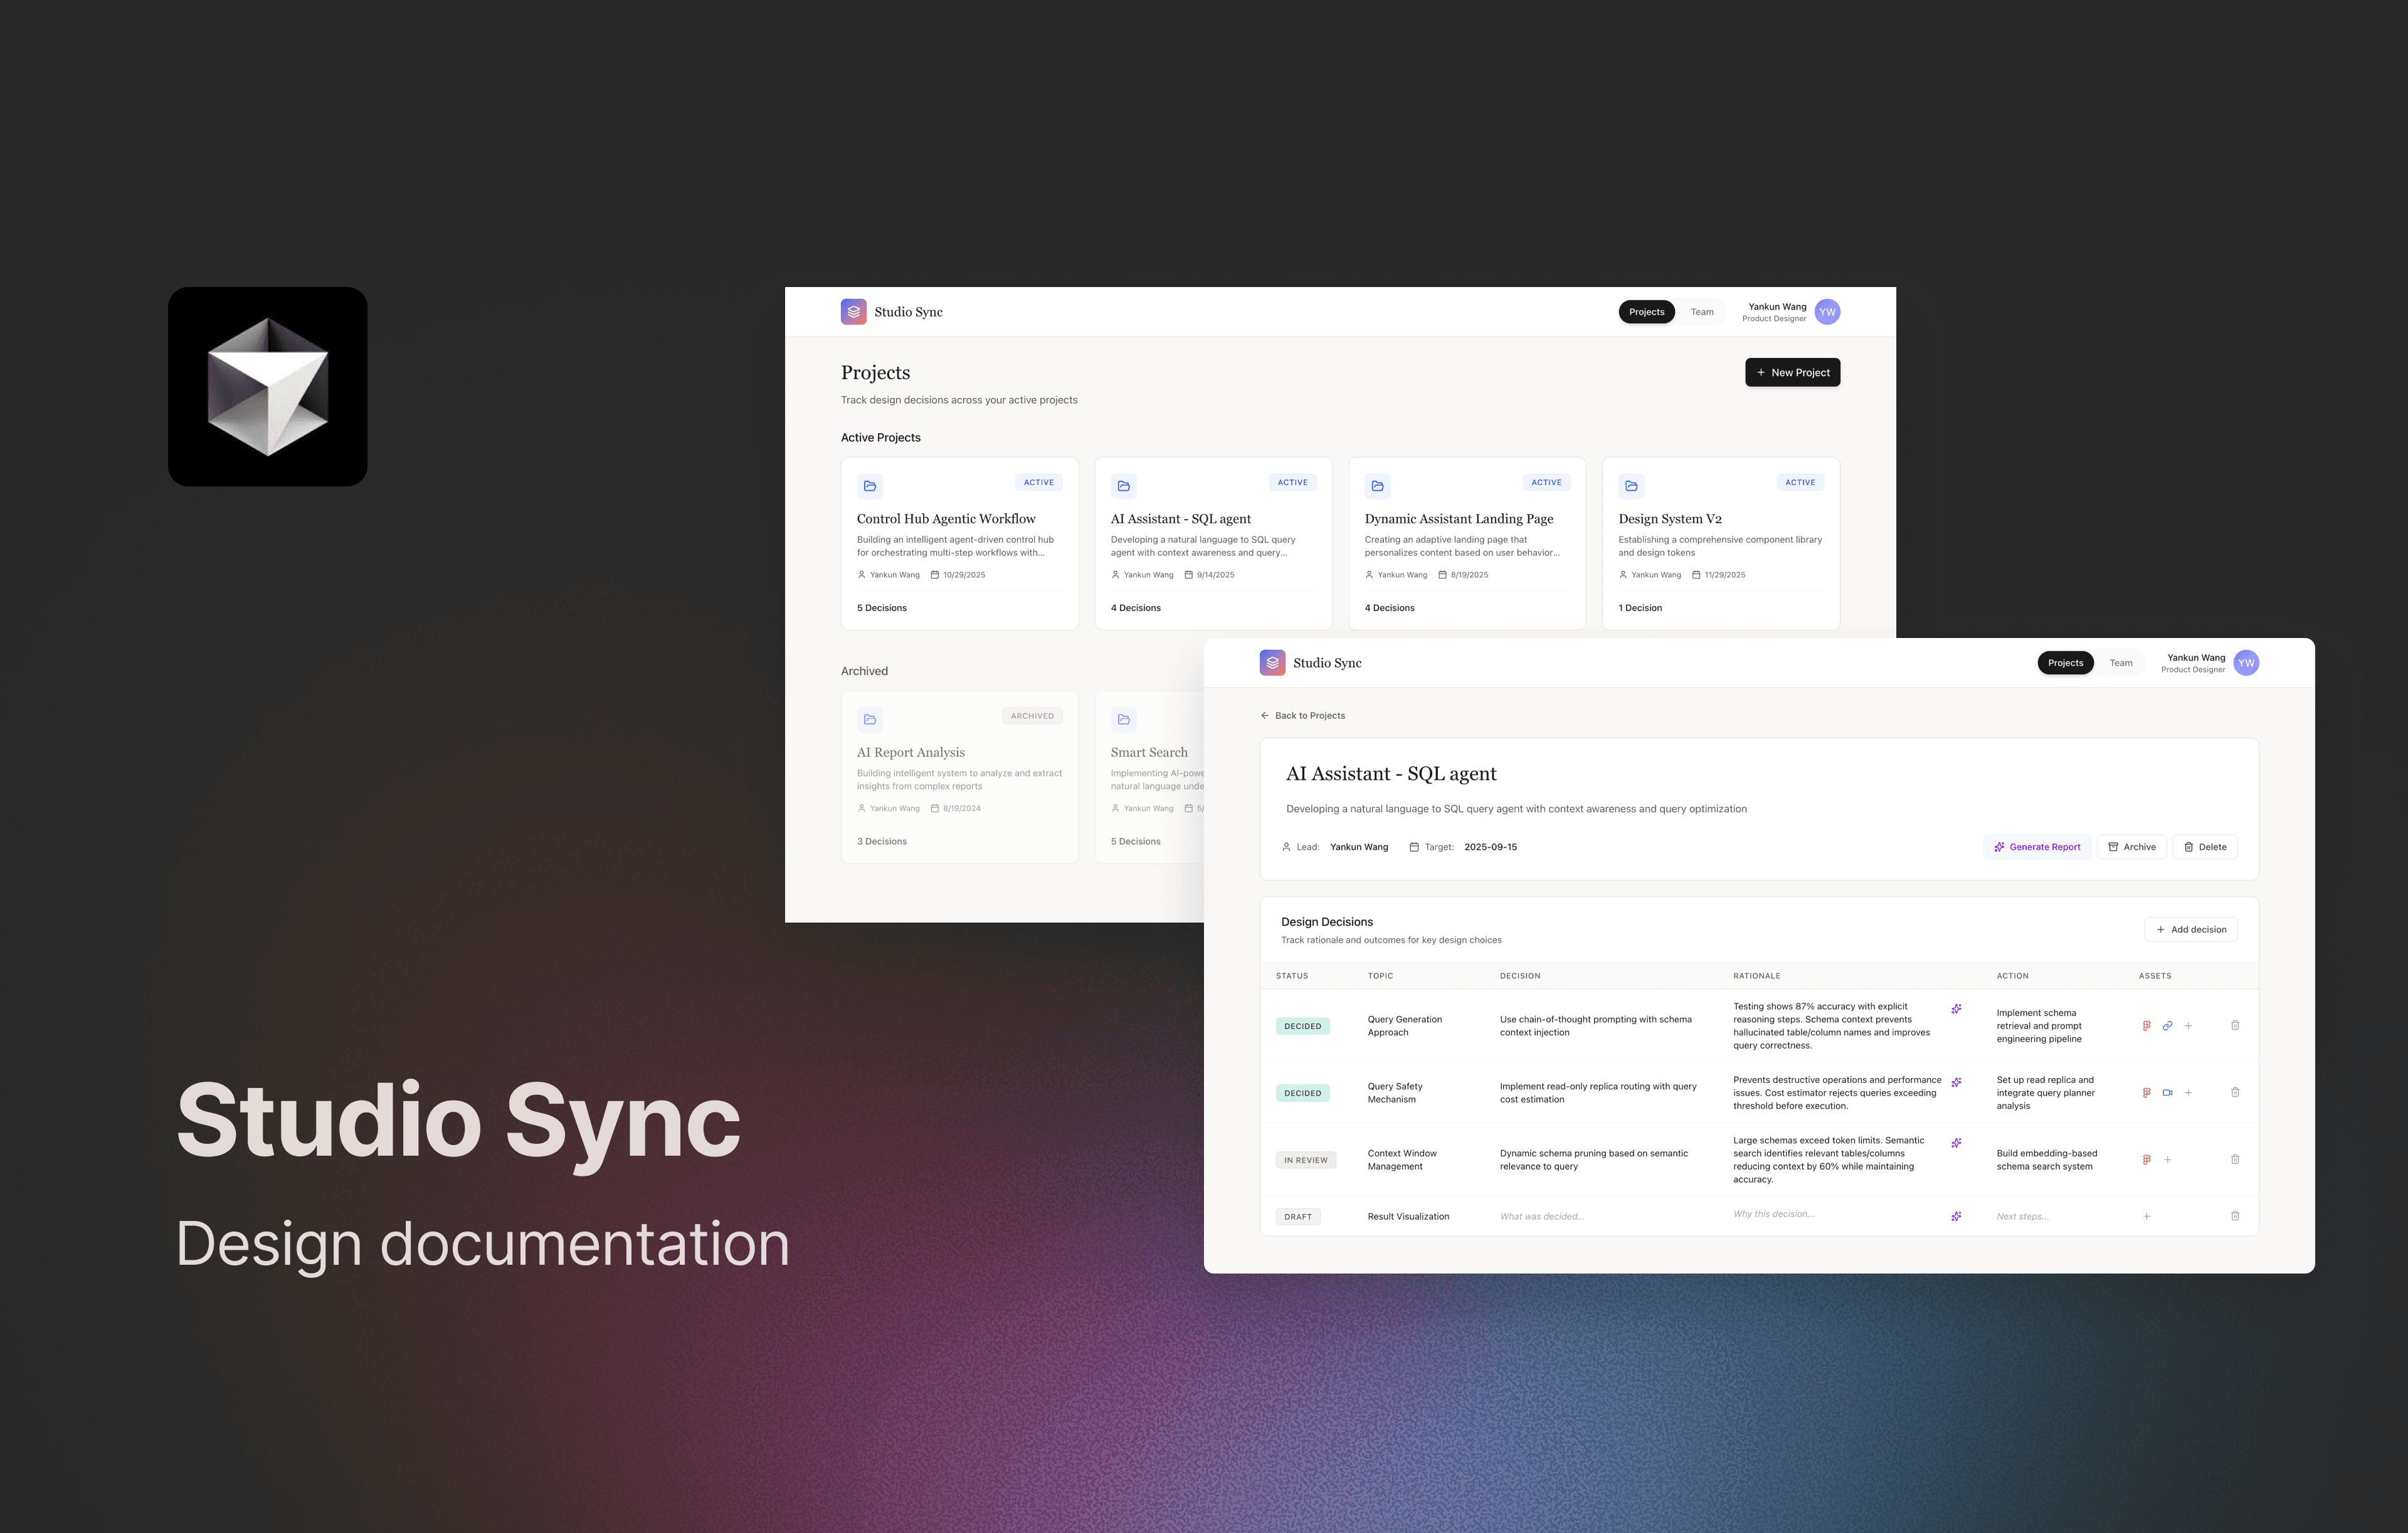Click YW avatar in front window header
Image resolution: width=2408 pixels, height=1533 pixels.
coord(2246,662)
